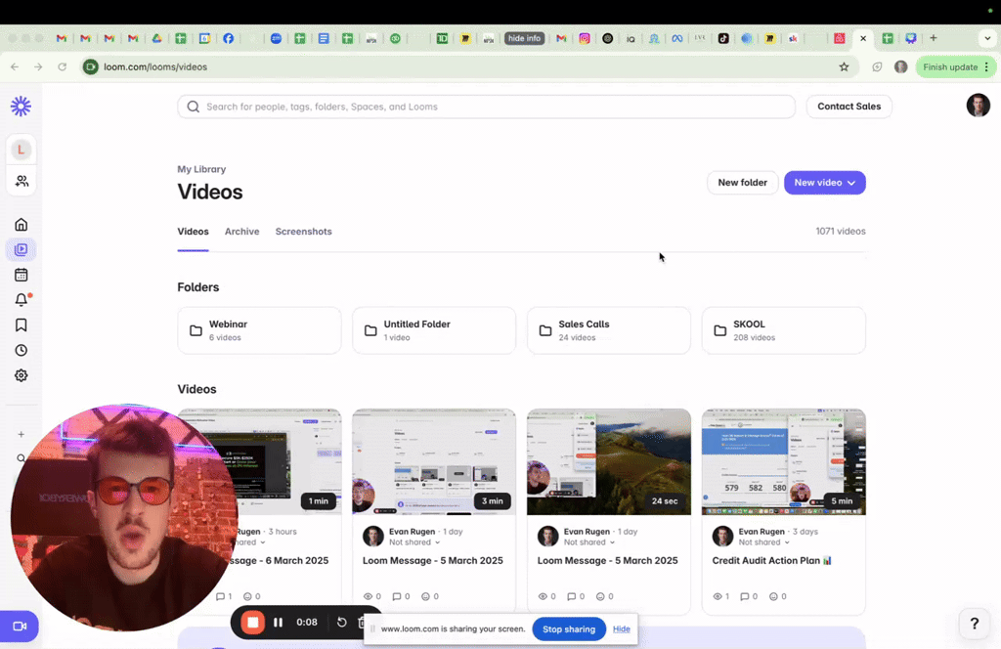Image resolution: width=1001 pixels, height=649 pixels.
Task: Click the red stop recording button
Action: coord(253,623)
